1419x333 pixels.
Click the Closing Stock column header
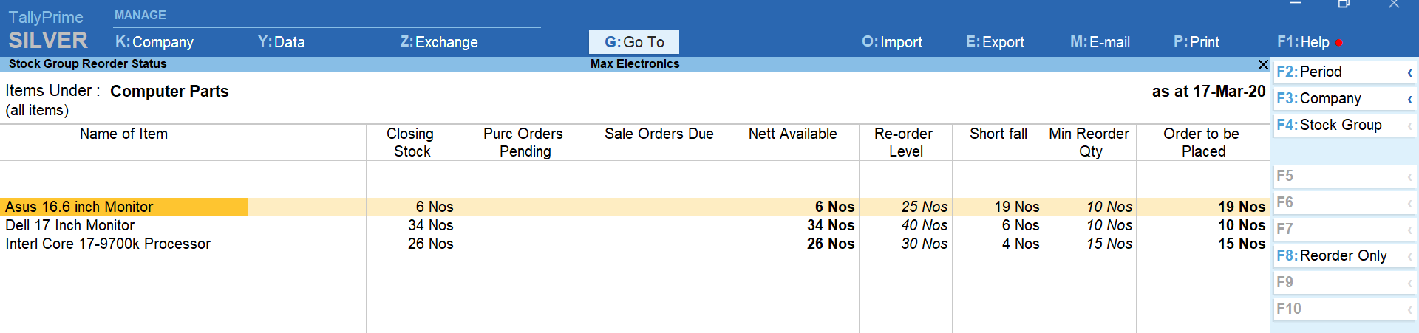point(410,143)
